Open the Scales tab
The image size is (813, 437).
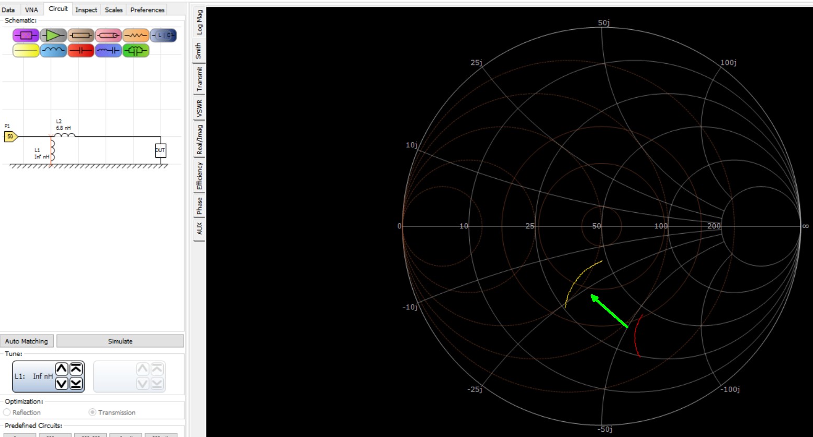click(x=114, y=10)
